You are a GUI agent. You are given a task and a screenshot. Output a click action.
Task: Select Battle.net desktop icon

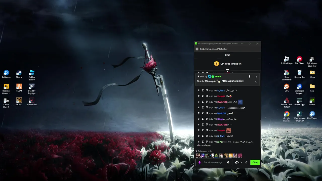[x=6, y=74]
